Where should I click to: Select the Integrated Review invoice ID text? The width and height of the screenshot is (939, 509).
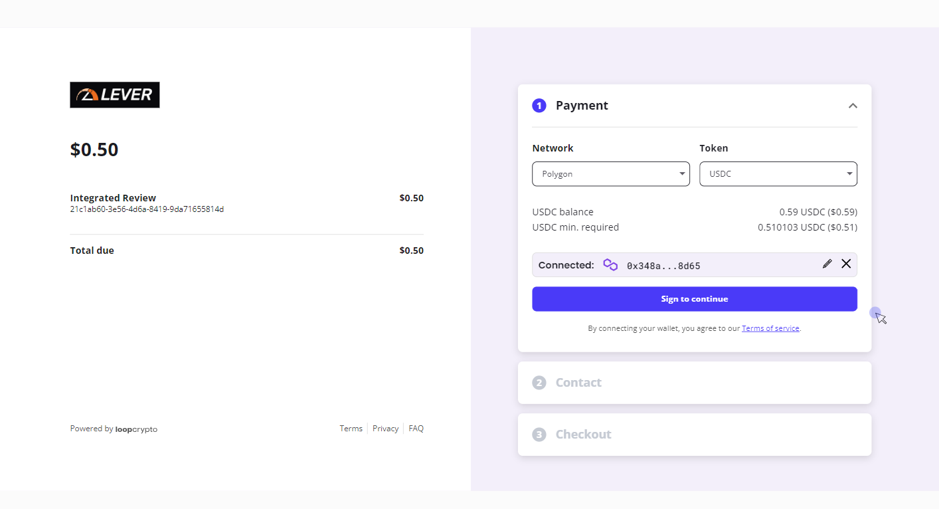pos(147,209)
